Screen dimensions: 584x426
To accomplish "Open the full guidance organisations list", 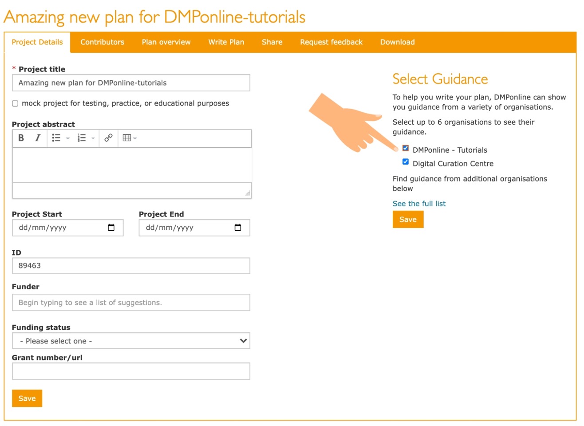I will 419,203.
